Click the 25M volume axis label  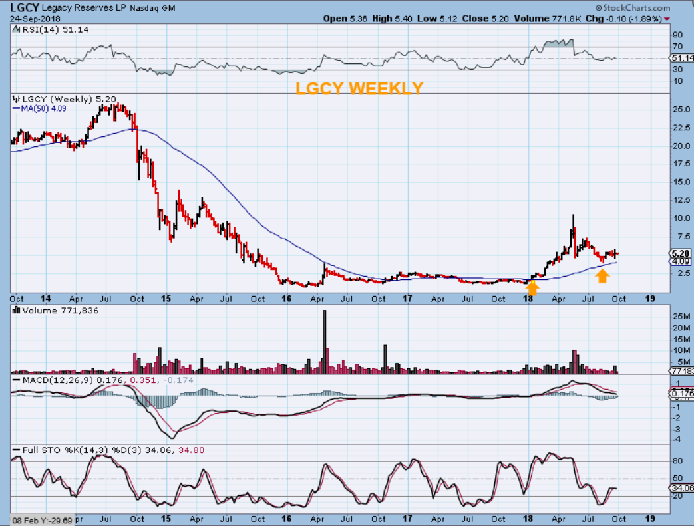681,317
